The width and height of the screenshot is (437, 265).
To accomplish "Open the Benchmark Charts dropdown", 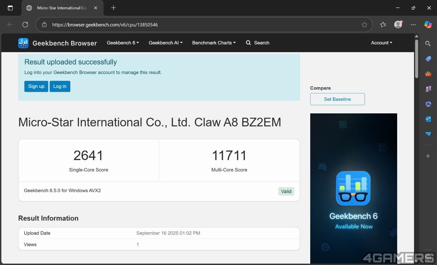I will [x=214, y=43].
